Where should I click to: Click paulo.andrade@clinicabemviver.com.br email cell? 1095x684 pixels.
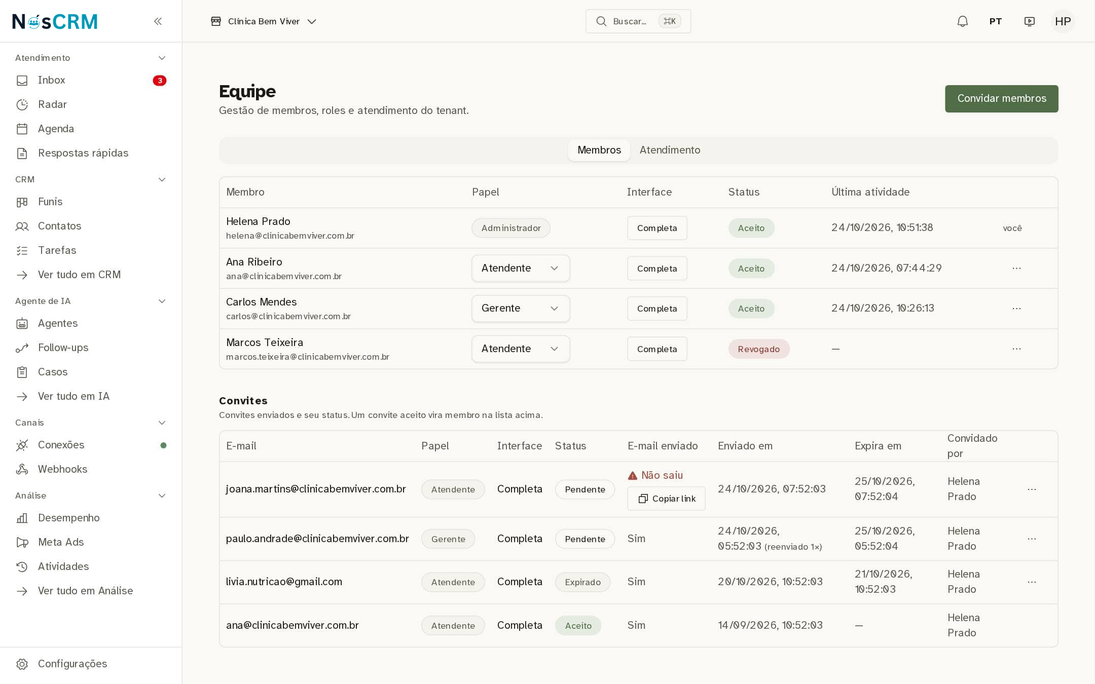point(317,539)
